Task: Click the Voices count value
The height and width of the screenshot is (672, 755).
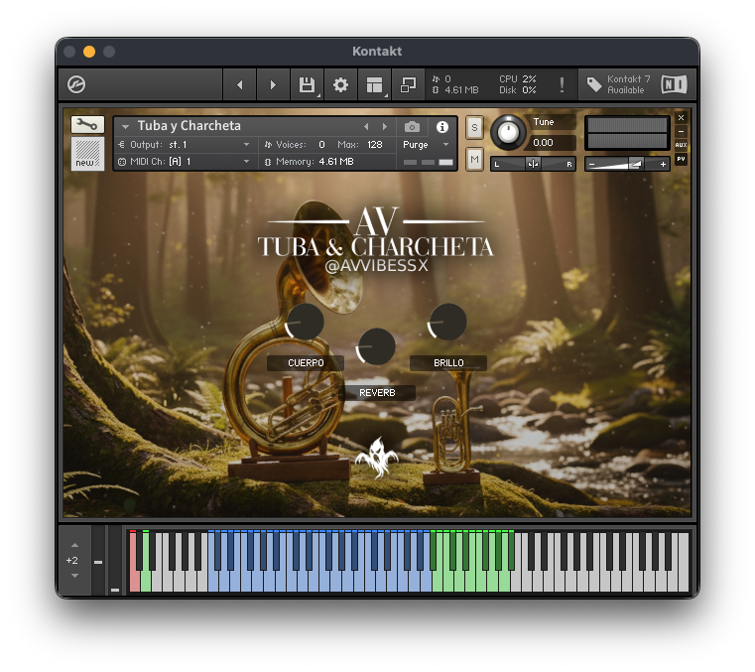Action: tap(321, 145)
